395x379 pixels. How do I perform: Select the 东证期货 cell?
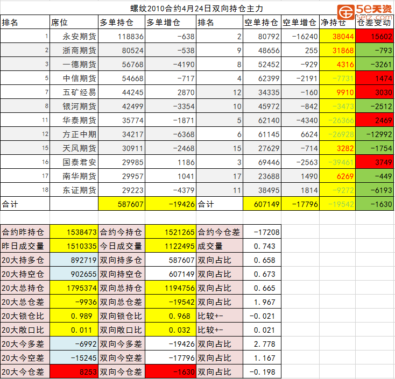coord(74,190)
